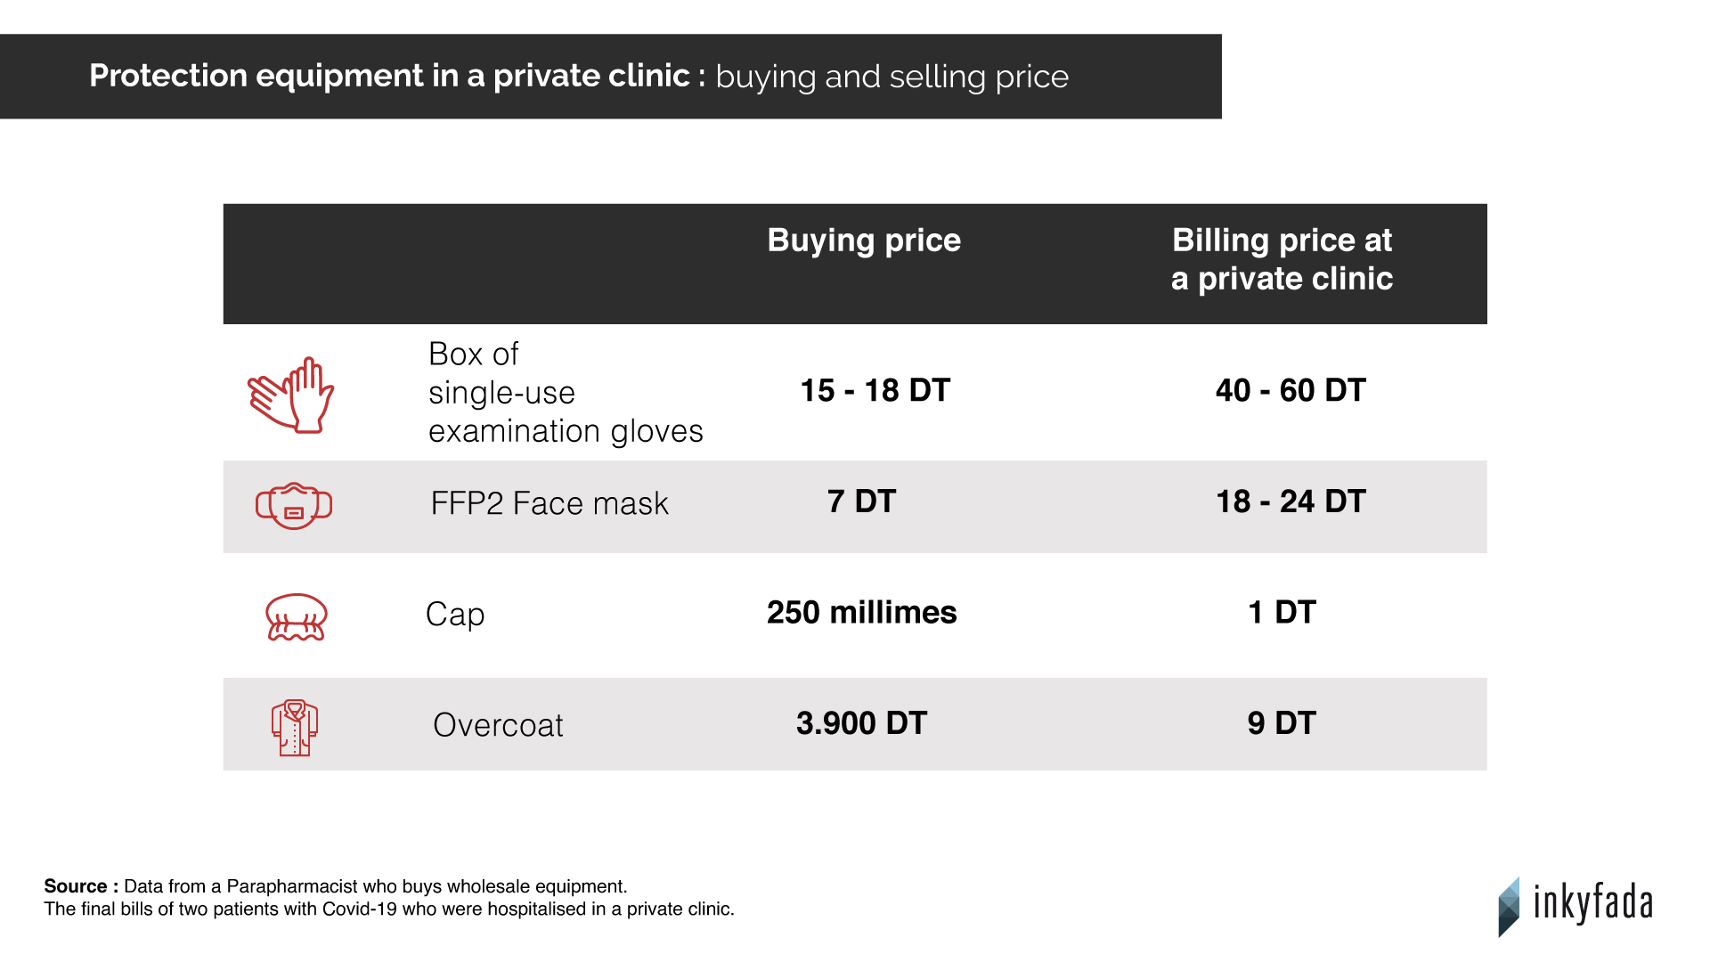Click the 'Buying price' column header
The height and width of the screenshot is (962, 1710).
point(864,240)
